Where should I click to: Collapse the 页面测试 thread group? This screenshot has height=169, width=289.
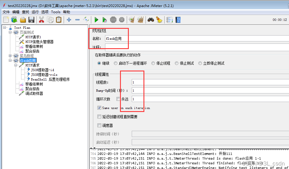pyautogui.click(x=10, y=32)
